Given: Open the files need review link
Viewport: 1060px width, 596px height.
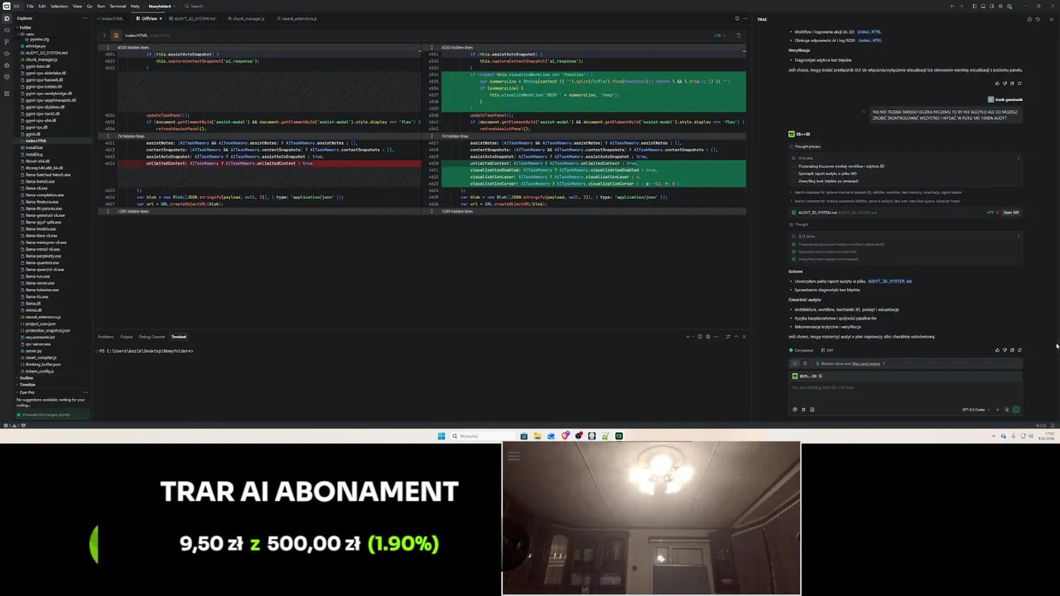Looking at the screenshot, I should [x=866, y=363].
